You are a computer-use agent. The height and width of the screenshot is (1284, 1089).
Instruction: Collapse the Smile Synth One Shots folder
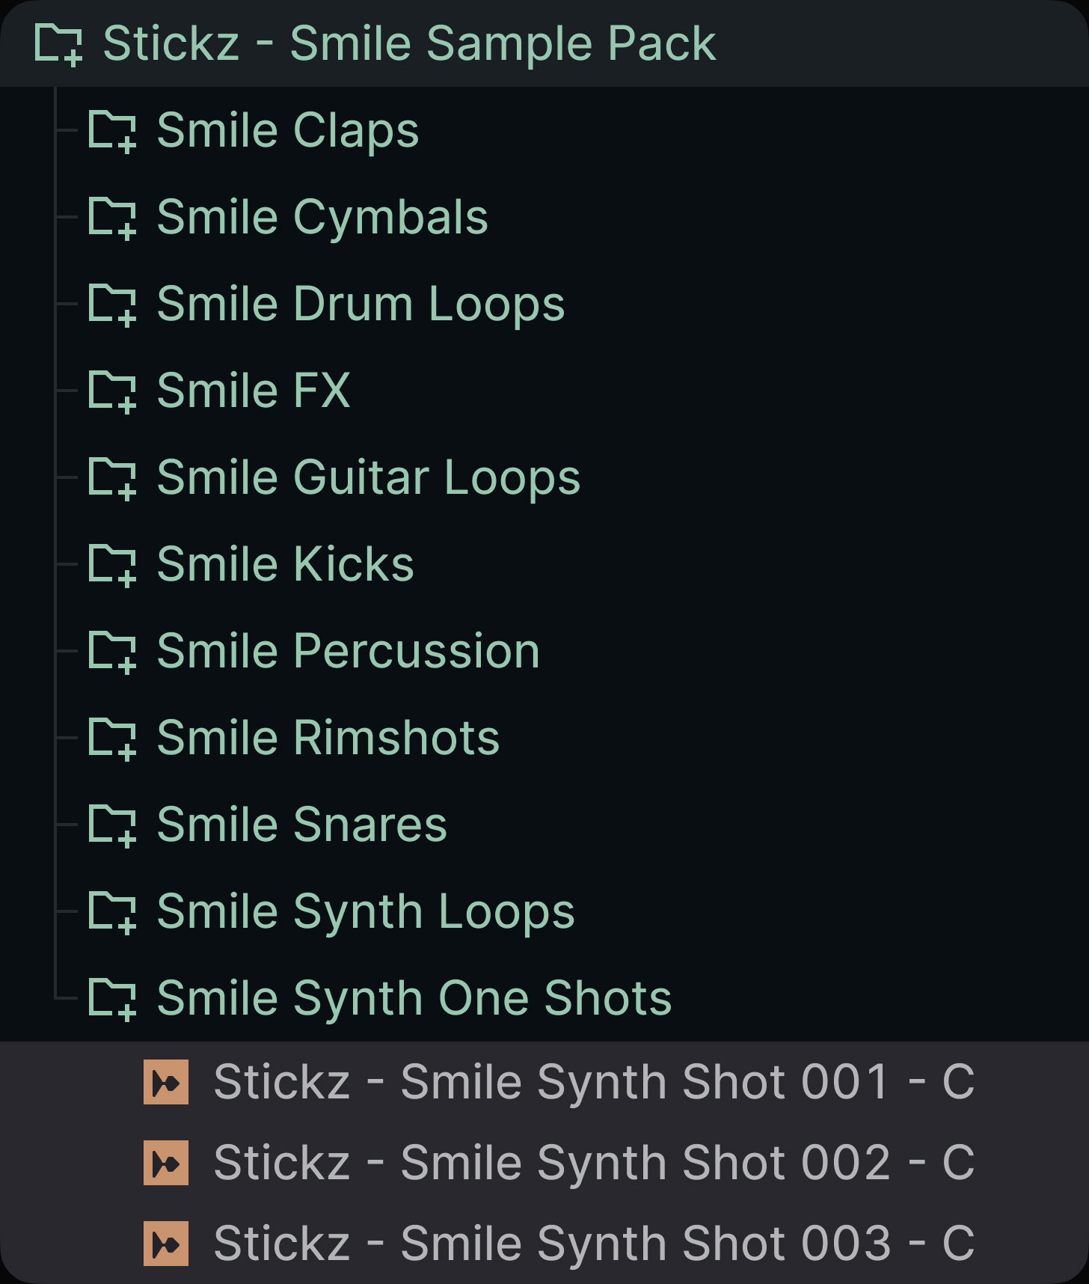coord(112,1000)
